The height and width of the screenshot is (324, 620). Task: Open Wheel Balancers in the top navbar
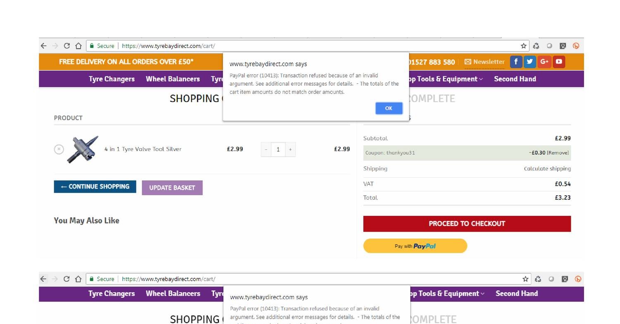tap(173, 79)
